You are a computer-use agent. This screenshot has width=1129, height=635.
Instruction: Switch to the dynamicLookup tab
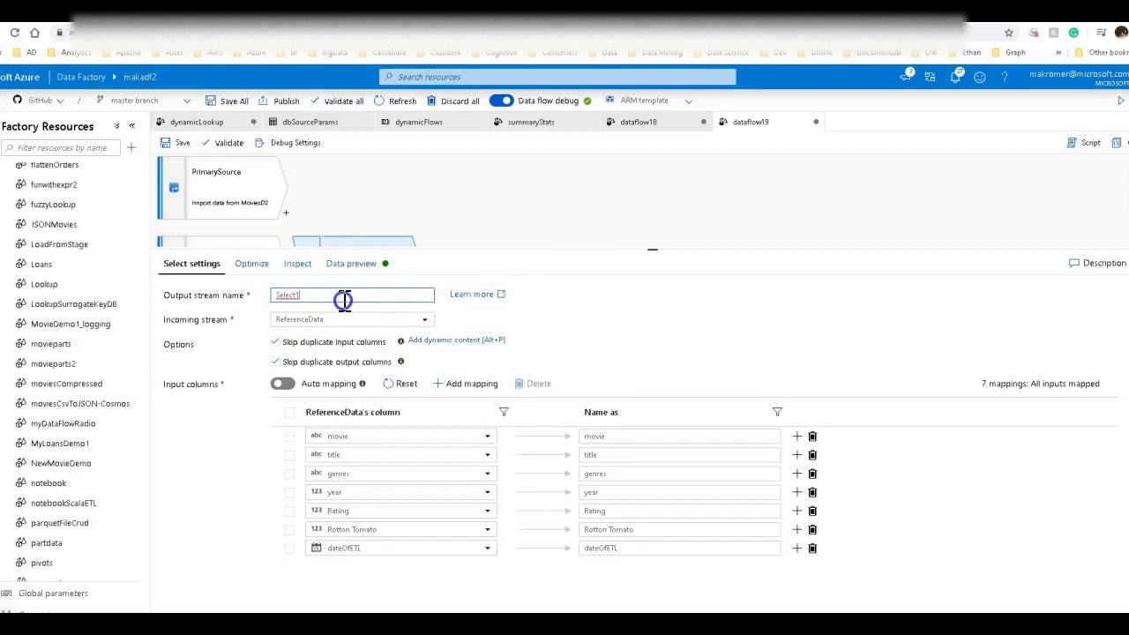(197, 122)
